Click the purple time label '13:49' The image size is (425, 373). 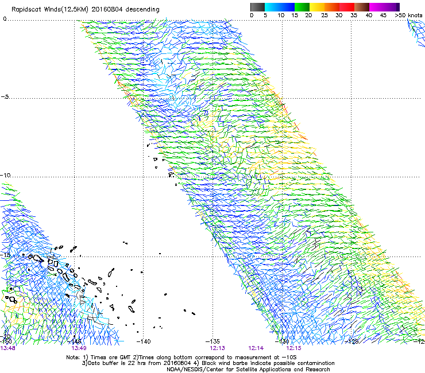click(79, 348)
